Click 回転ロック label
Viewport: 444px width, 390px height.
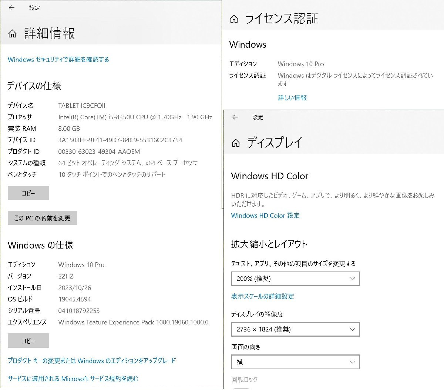click(x=245, y=380)
